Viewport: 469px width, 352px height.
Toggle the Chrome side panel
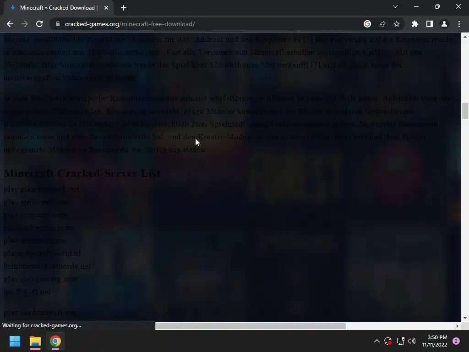point(430,24)
